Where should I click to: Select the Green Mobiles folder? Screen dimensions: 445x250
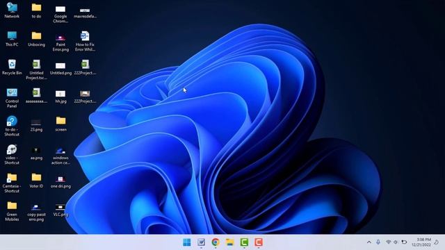[12, 211]
